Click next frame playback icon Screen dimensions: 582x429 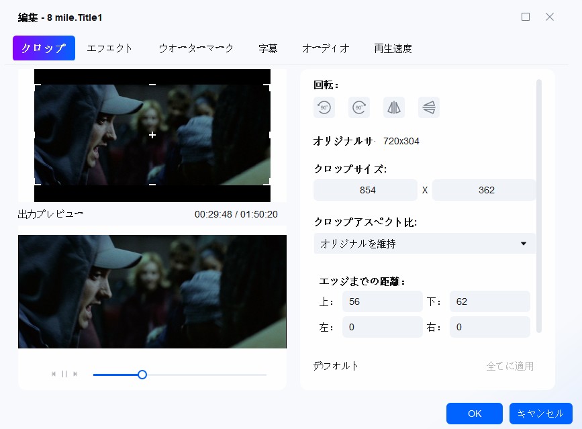[x=75, y=374]
